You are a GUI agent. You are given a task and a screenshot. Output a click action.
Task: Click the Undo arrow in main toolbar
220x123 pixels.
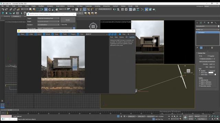[3, 9]
